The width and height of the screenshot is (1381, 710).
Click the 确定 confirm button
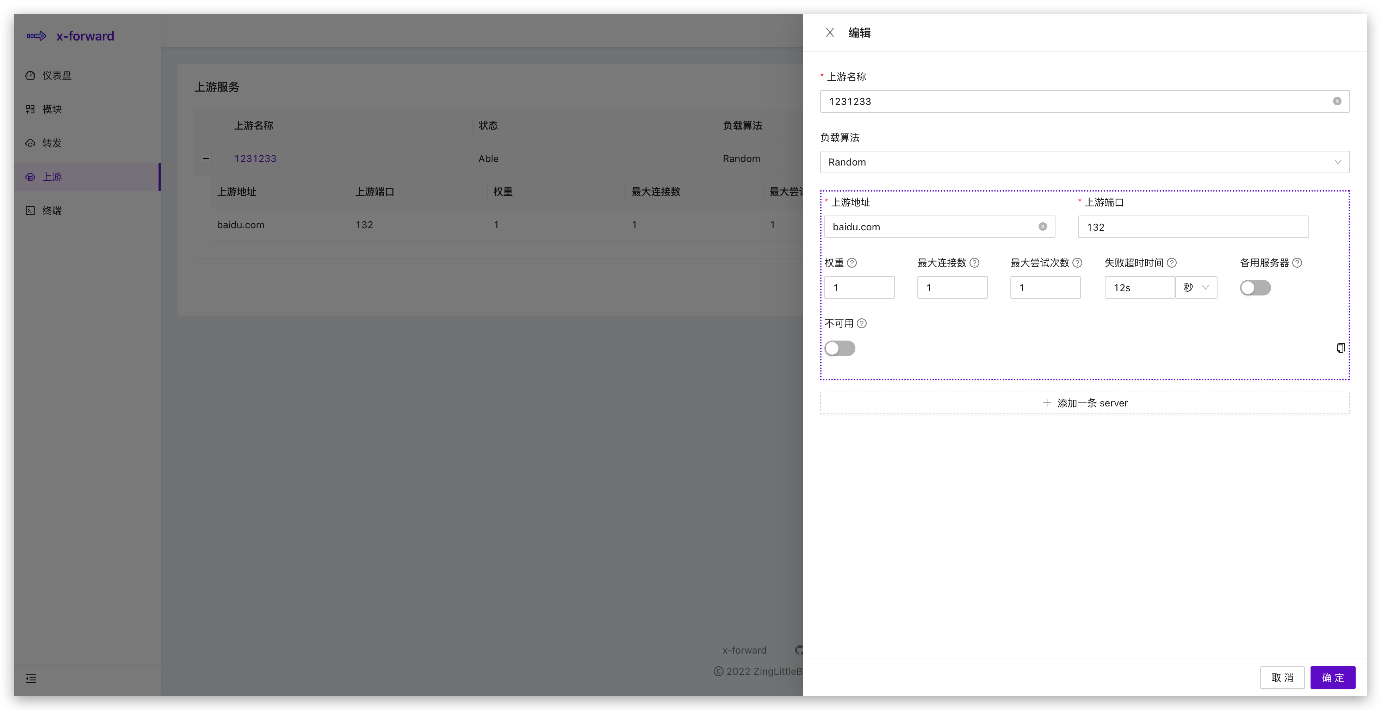(1333, 678)
